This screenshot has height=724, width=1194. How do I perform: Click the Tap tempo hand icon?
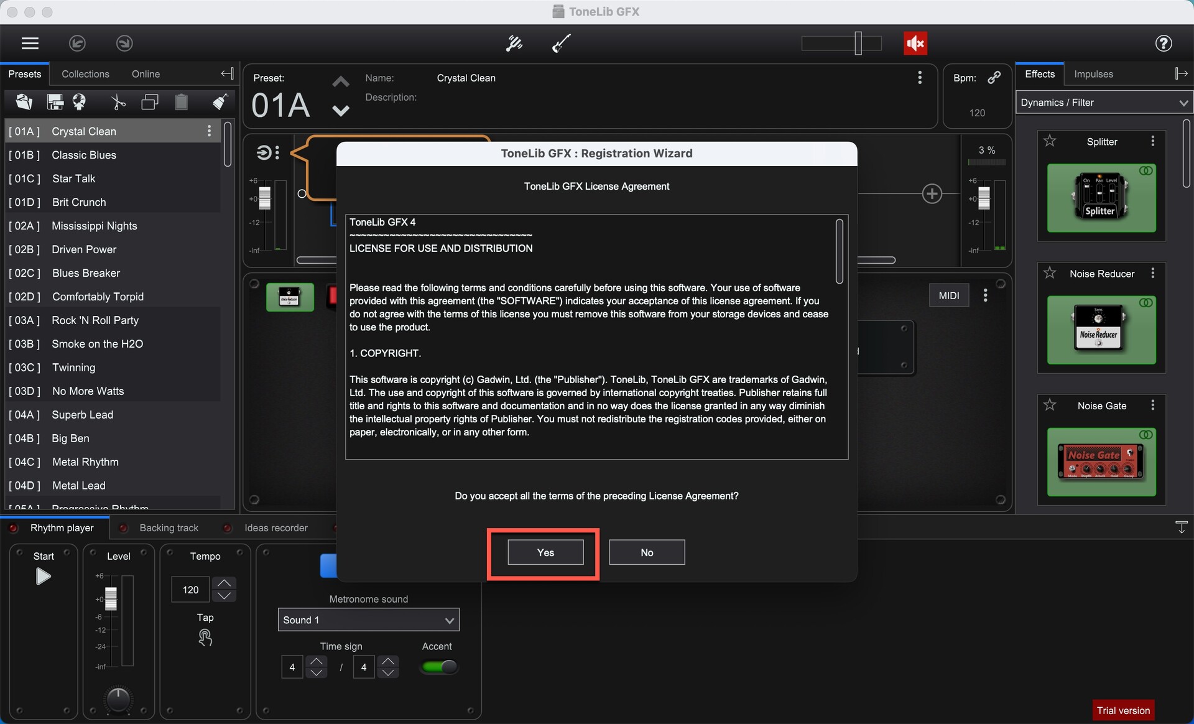coord(205,637)
